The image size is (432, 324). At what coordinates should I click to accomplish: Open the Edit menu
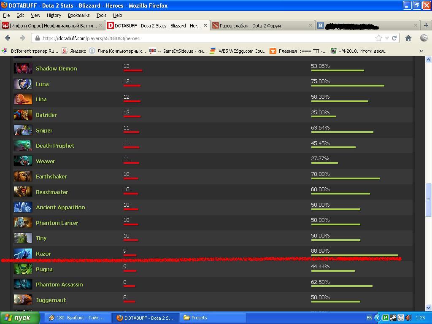click(20, 15)
